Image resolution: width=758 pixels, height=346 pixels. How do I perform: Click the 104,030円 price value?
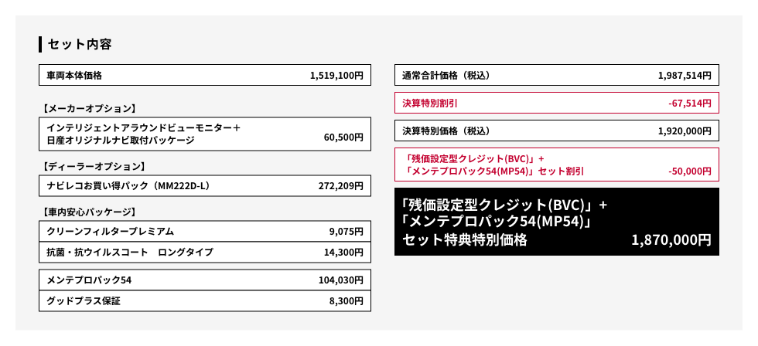coord(341,280)
